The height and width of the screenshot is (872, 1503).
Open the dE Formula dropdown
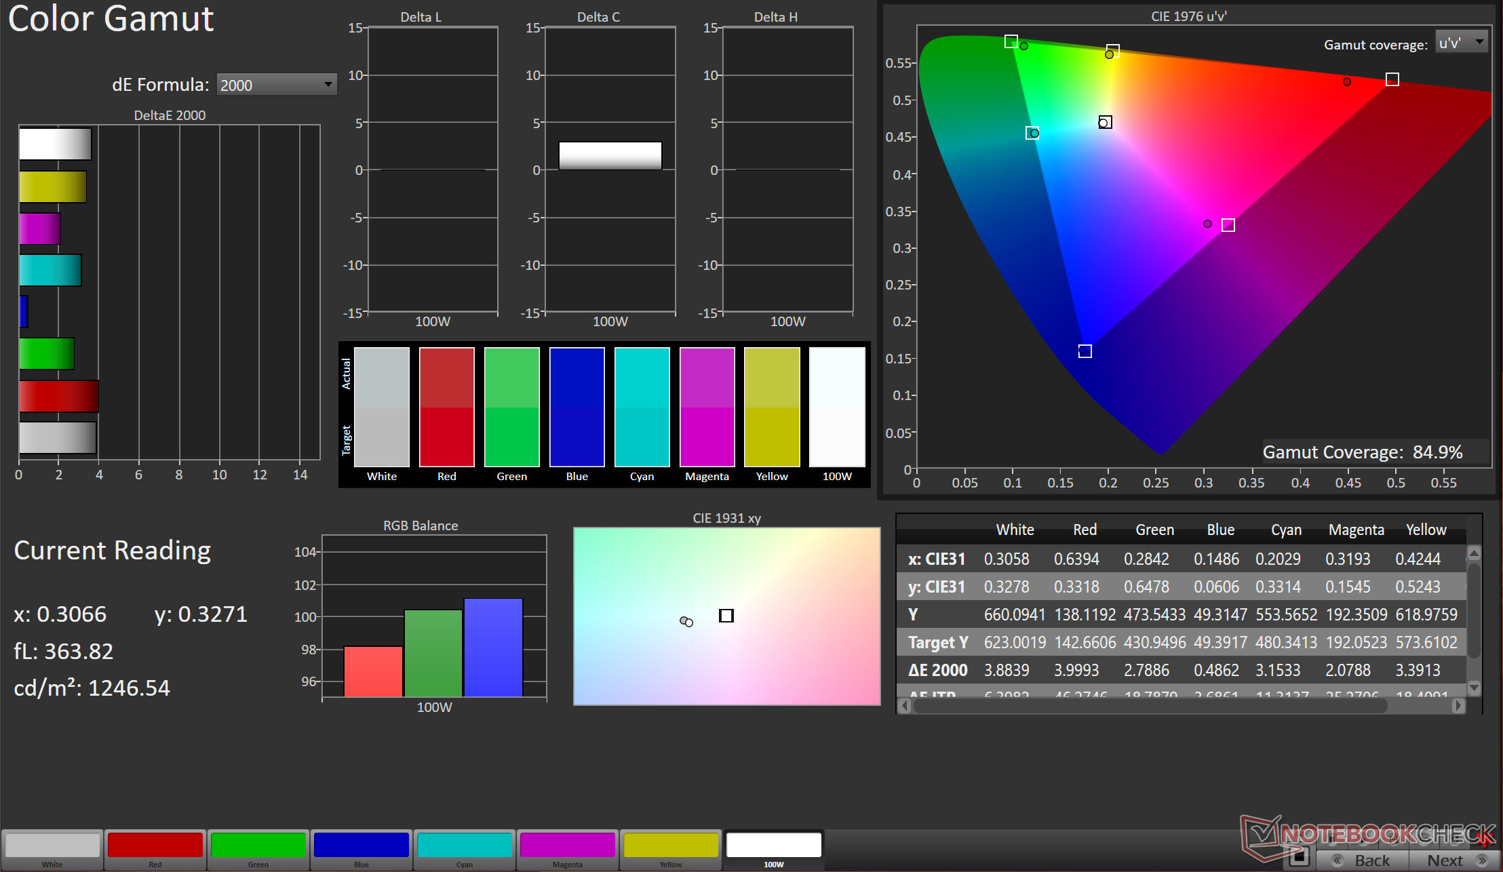tap(276, 85)
